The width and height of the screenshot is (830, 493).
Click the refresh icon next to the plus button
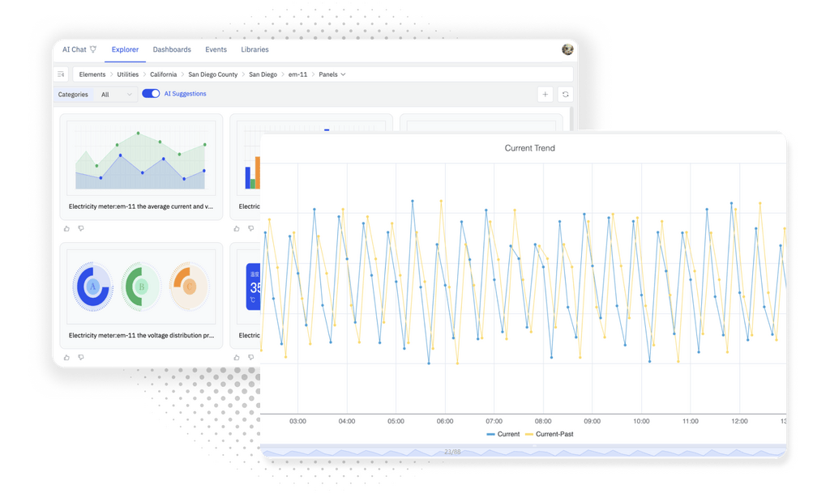565,95
